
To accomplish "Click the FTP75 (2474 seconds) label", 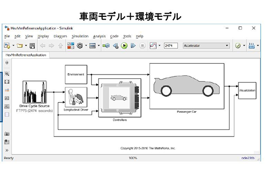I will 35,111.
